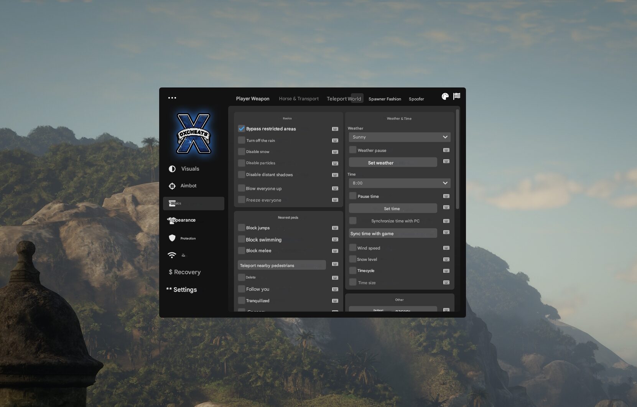This screenshot has height=407, width=637.
Task: Open the network Wi-Fi icon section
Action: 172,255
